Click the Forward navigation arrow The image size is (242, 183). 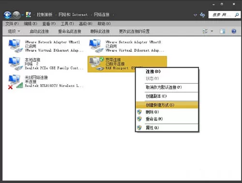tap(16, 15)
